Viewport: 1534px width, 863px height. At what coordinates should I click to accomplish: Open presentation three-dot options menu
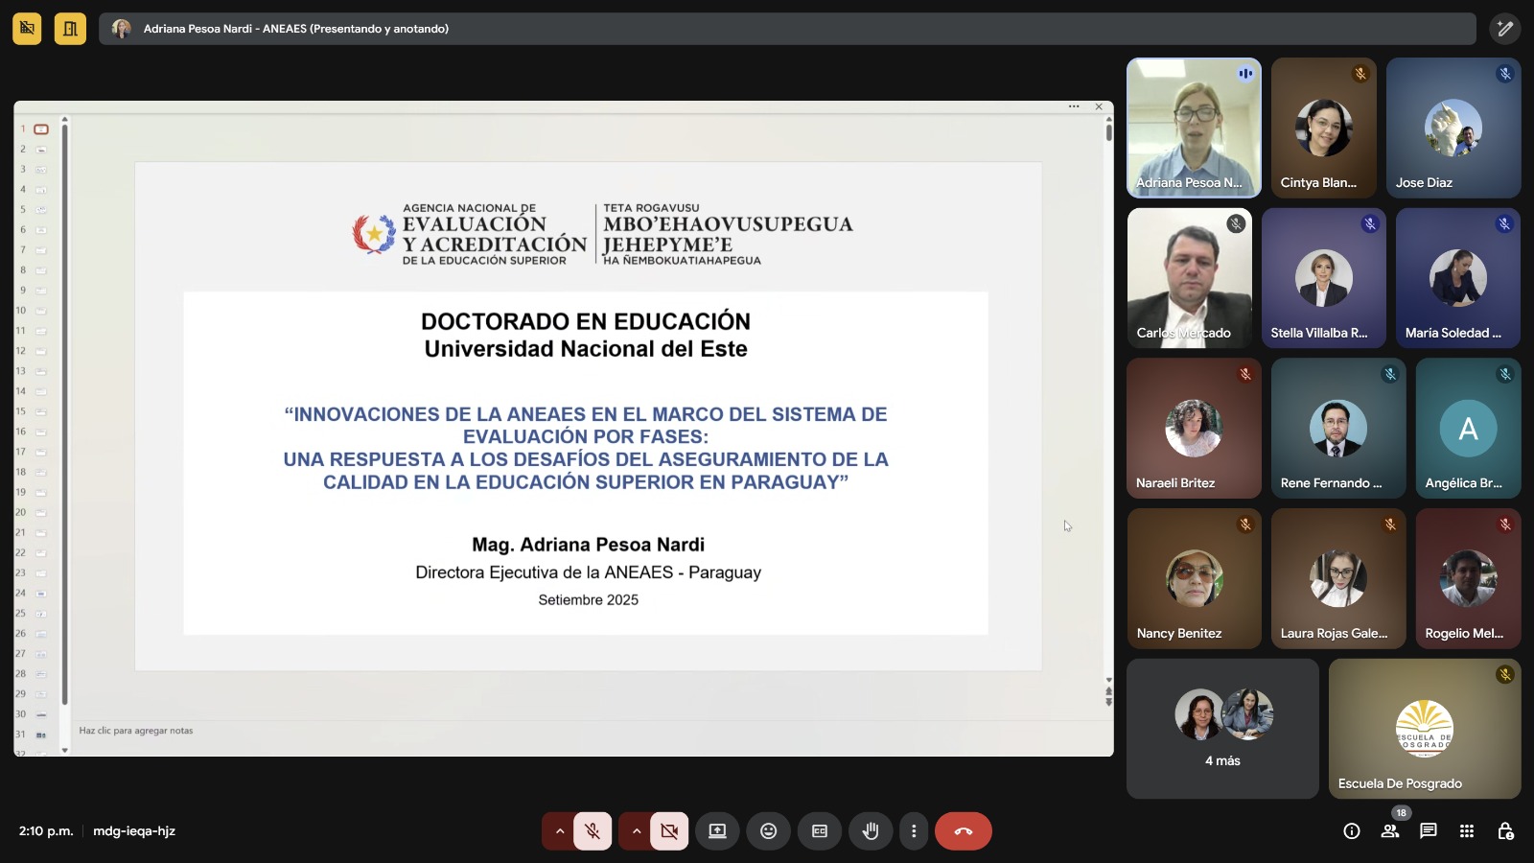pos(1074,106)
